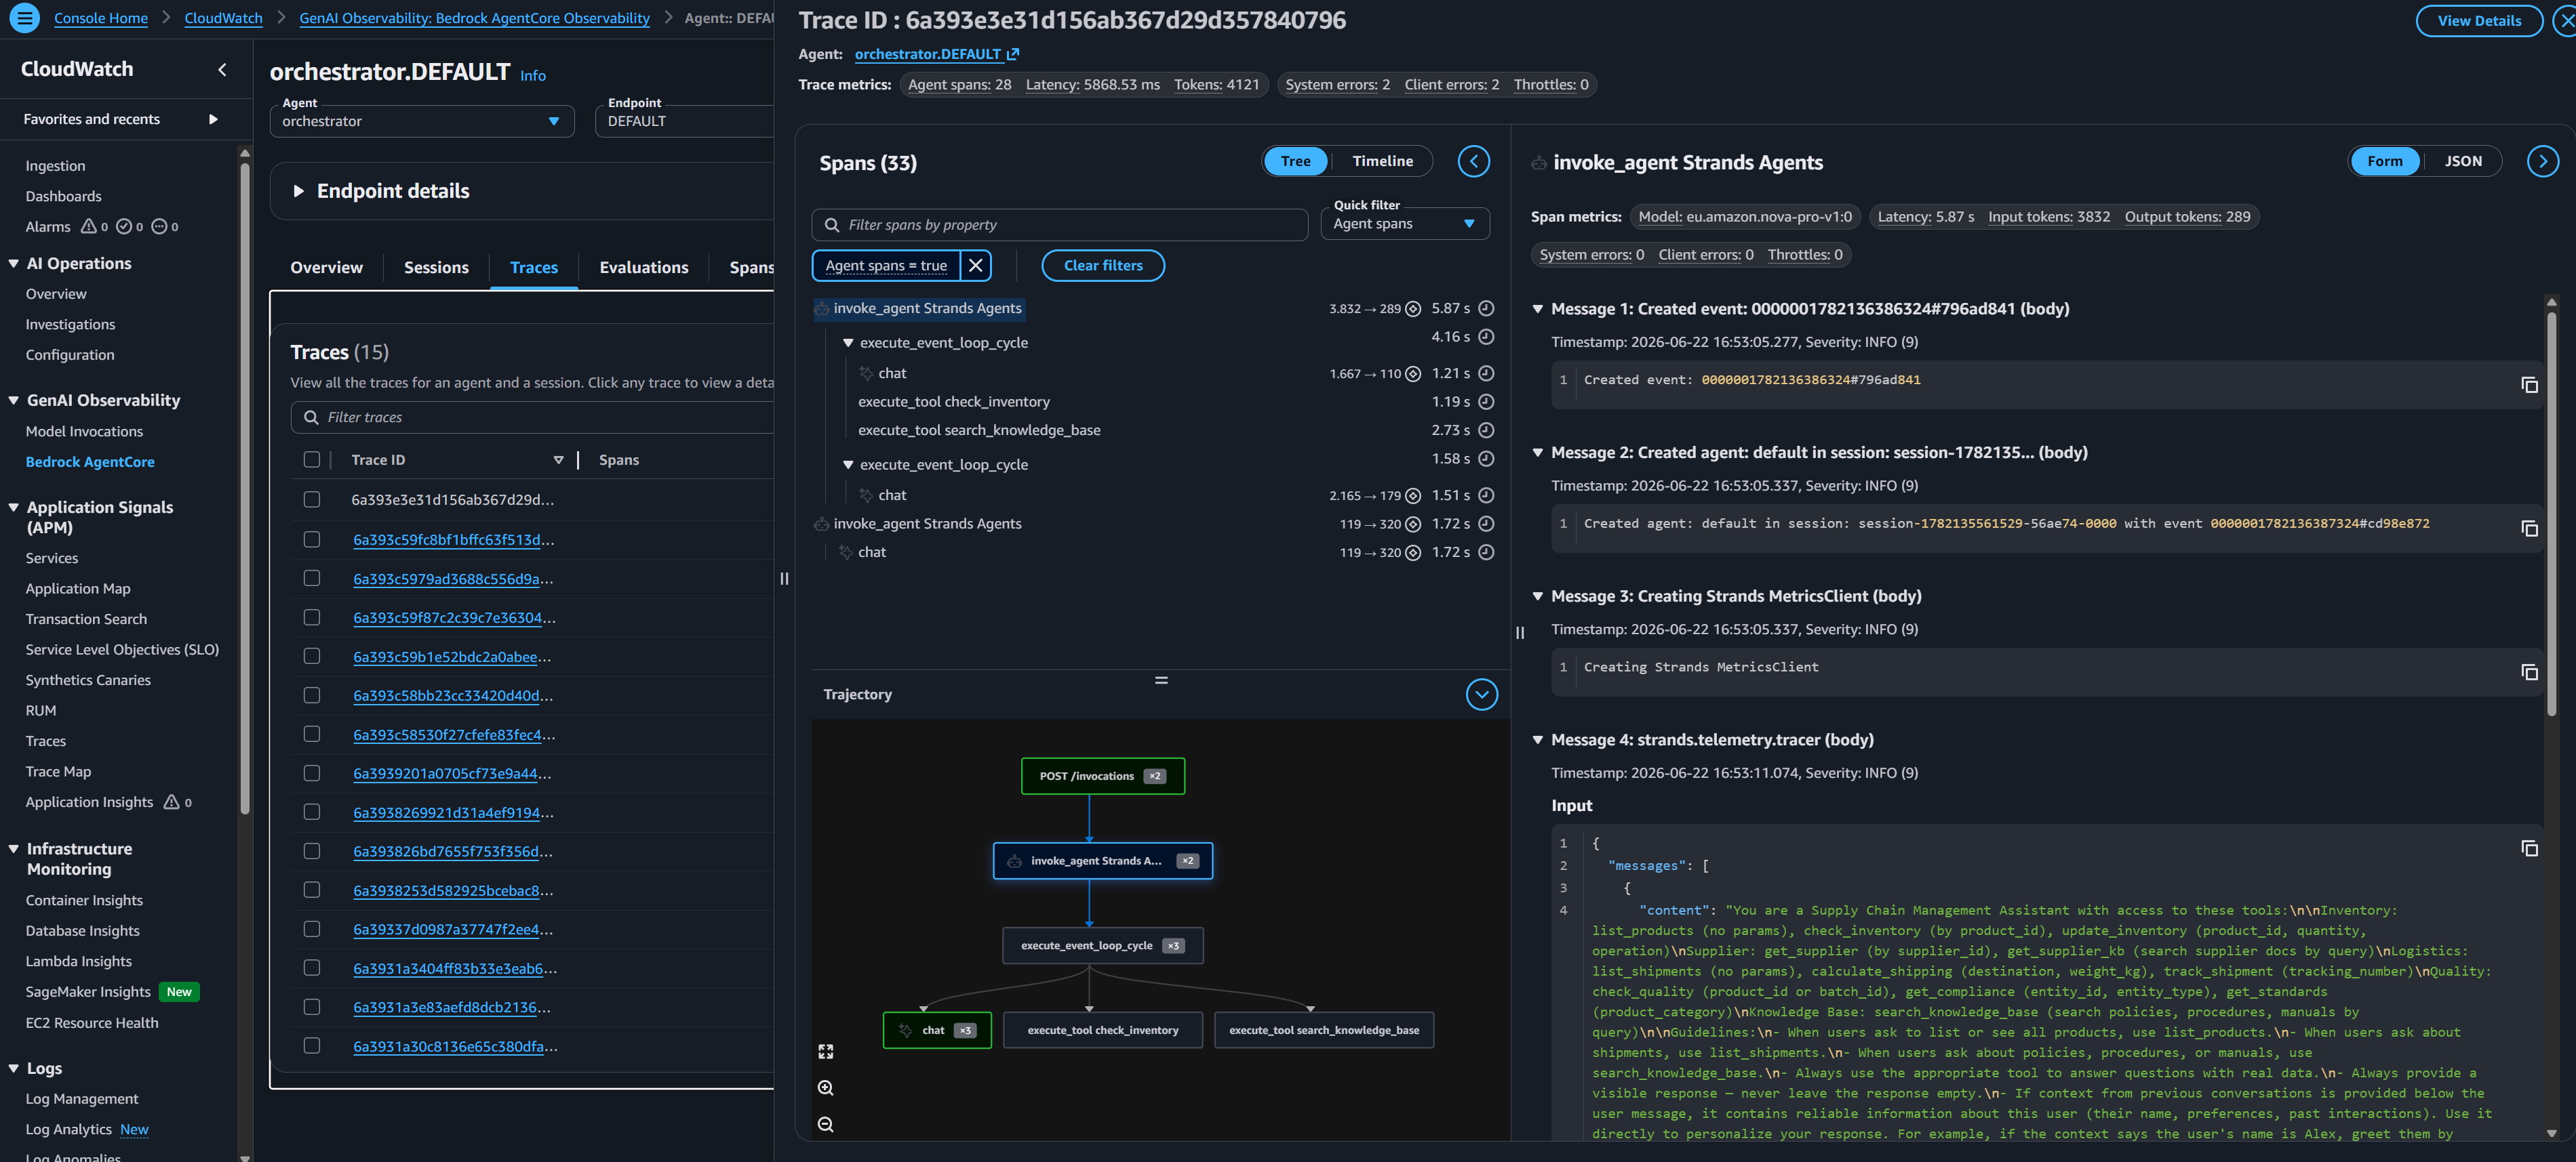
Task: Zoom out on the trajectory graph
Action: 825,1124
